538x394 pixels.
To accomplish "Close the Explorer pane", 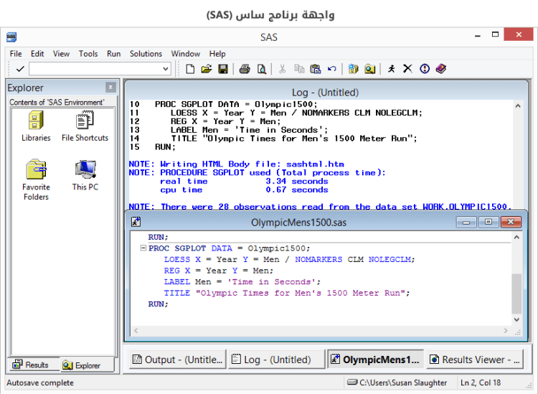I will click(x=110, y=87).
